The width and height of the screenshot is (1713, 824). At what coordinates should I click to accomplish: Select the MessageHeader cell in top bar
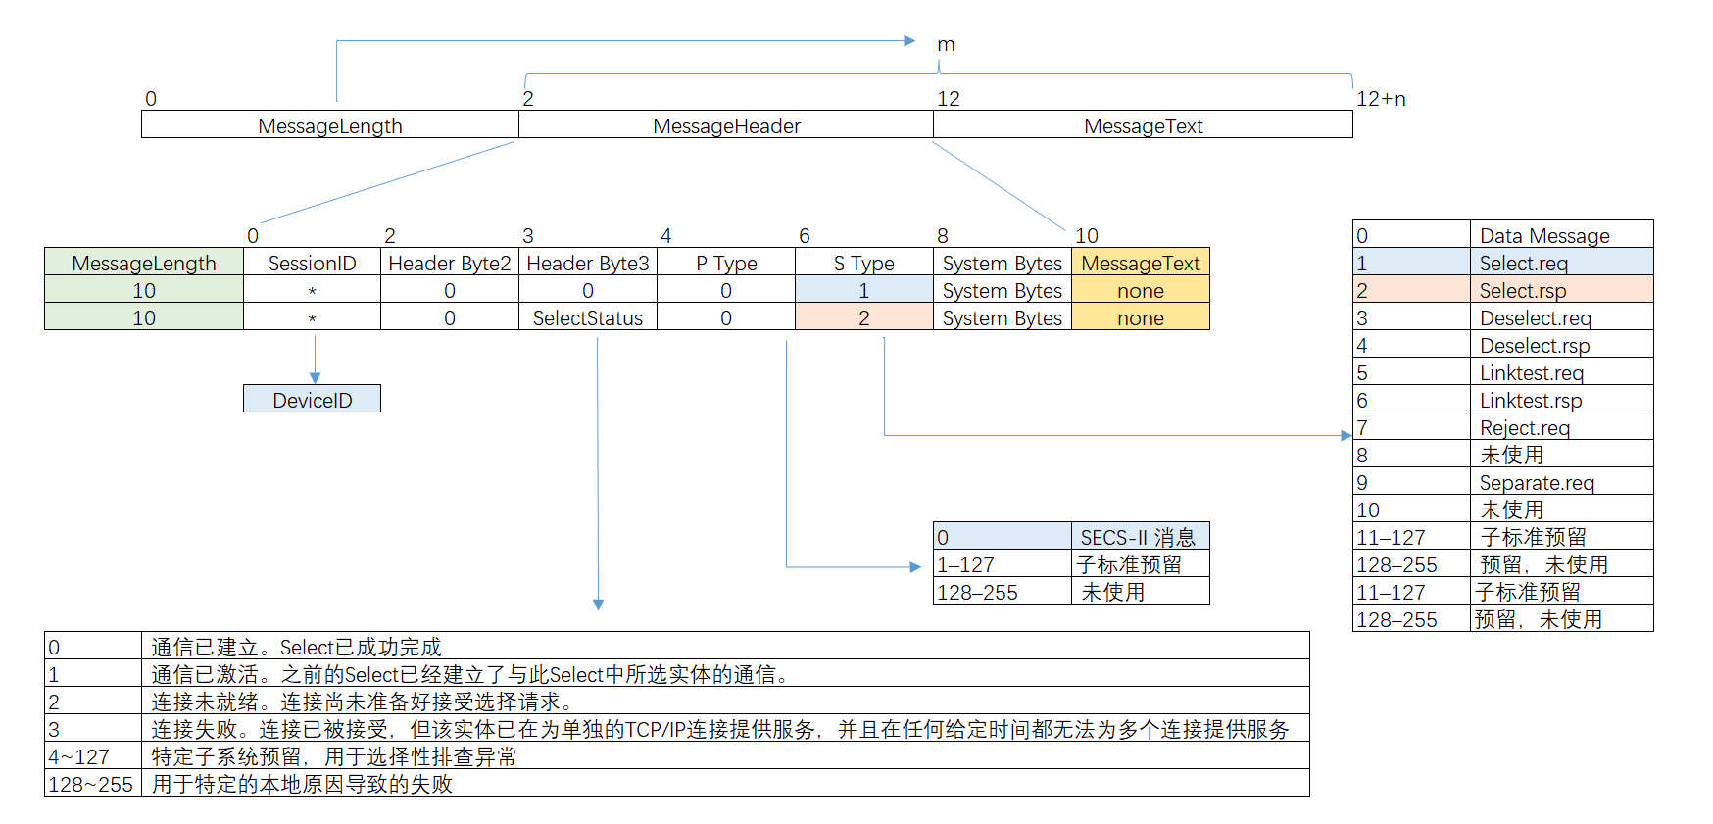pos(726,125)
